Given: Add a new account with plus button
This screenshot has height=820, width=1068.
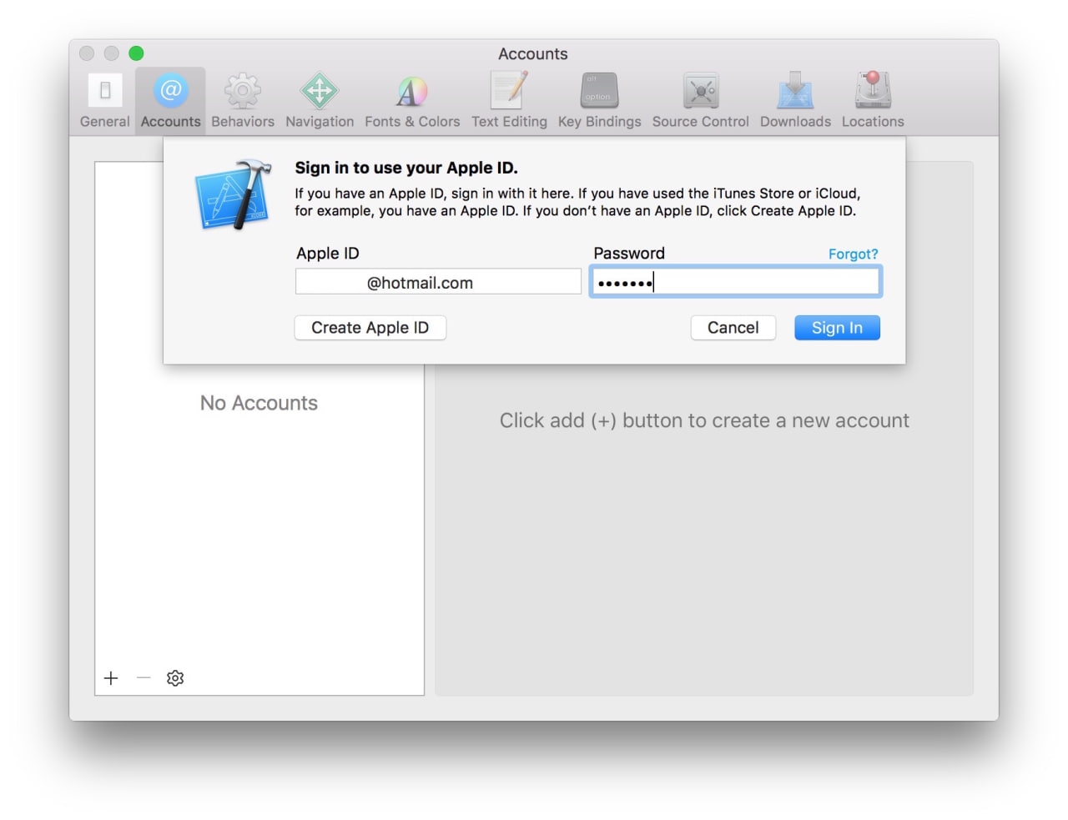Looking at the screenshot, I should click(x=111, y=678).
